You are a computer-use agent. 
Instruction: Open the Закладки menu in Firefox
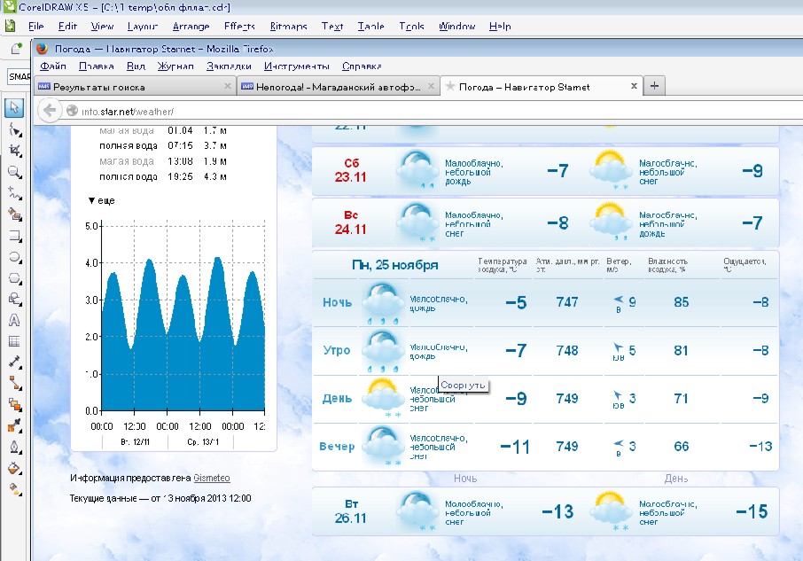coord(229,66)
